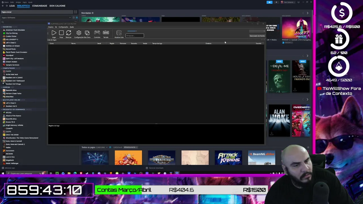
Task: Switch to COMUNIDADE tab in Steam
Action: pyautogui.click(x=39, y=6)
